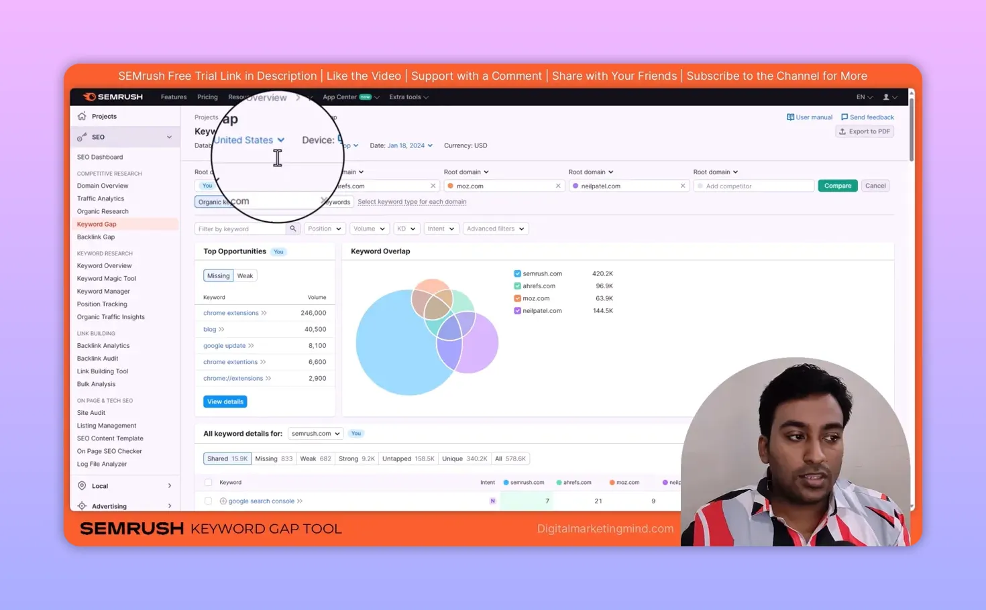Select all keywords header checkbox
Image resolution: width=986 pixels, height=610 pixels.
[x=208, y=483]
